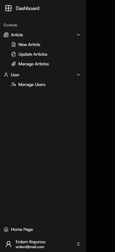The image size is (115, 252).
Task: Open the dimmed dropdown behind the sidebar
Action: [98, 49]
